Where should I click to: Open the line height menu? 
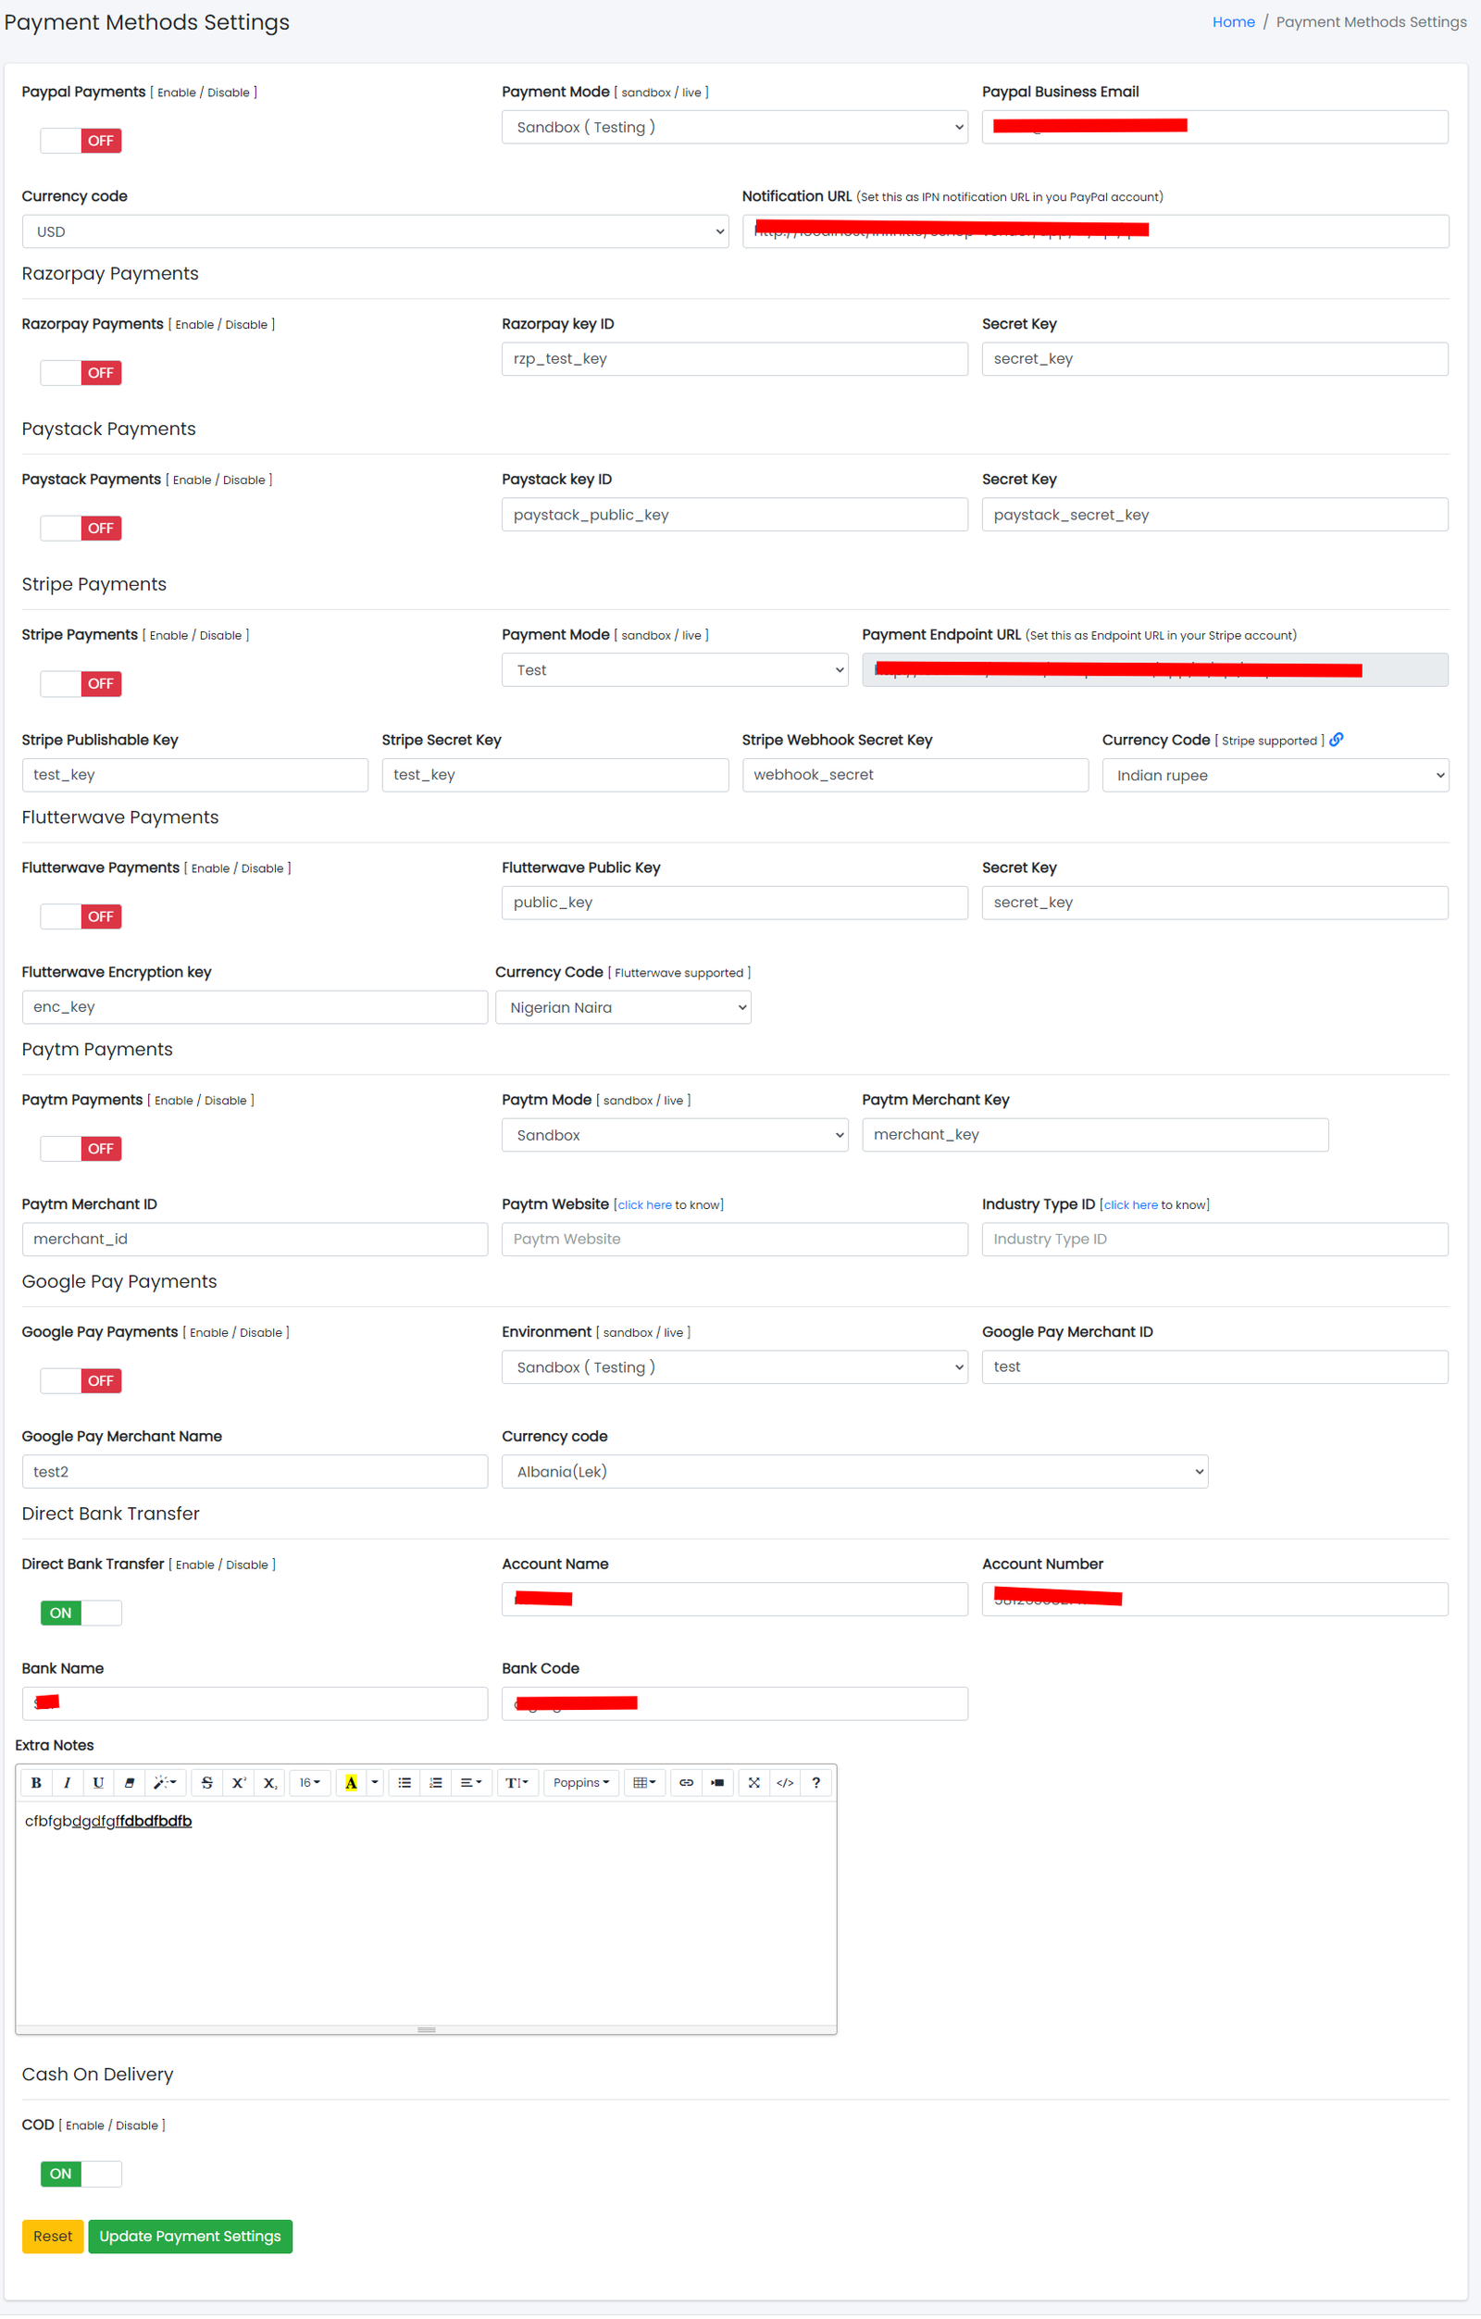(x=517, y=1783)
